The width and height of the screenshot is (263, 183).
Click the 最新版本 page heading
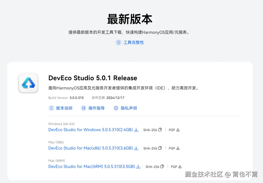[x=130, y=19]
